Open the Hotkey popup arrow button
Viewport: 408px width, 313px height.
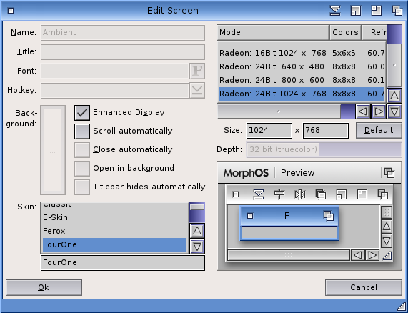click(197, 90)
